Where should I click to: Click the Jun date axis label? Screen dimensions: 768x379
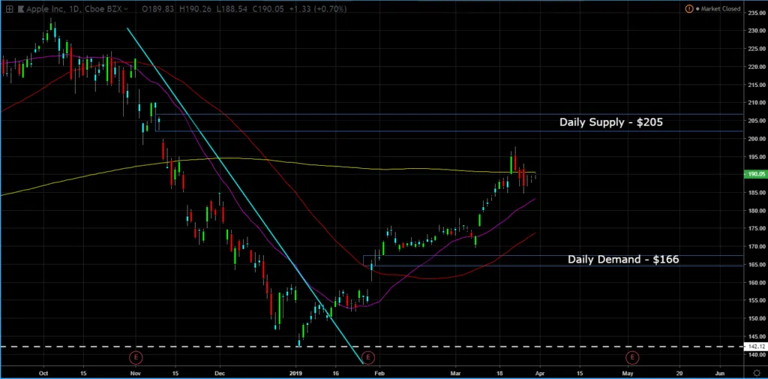[721, 374]
